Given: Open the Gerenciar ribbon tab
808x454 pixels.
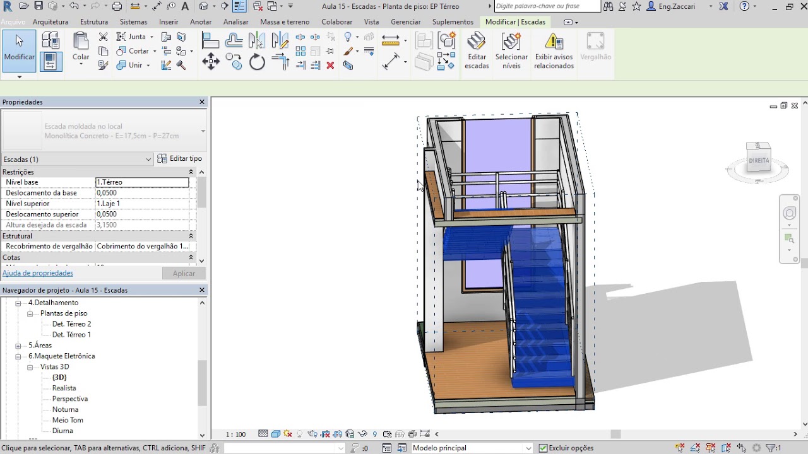Looking at the screenshot, I should (406, 22).
